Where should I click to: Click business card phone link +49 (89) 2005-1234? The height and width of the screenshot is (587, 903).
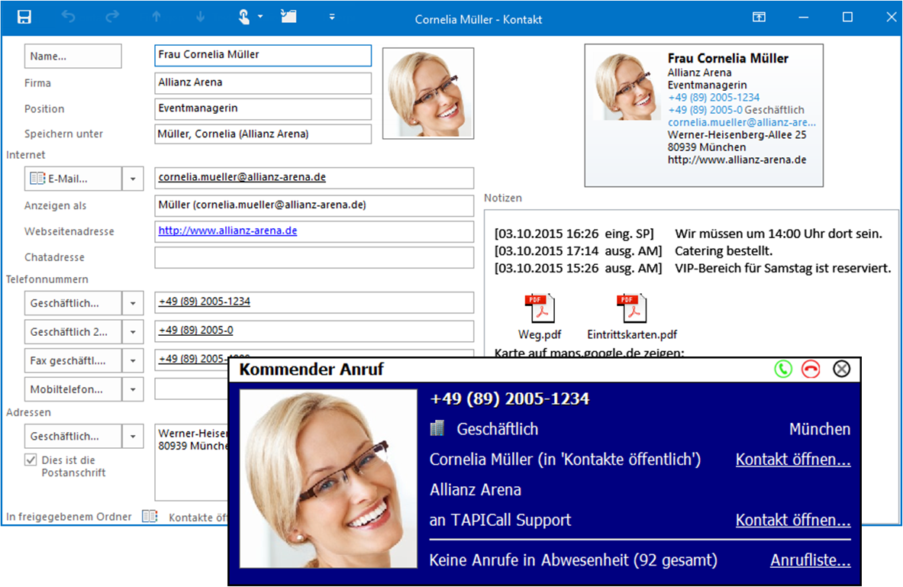pos(714,98)
